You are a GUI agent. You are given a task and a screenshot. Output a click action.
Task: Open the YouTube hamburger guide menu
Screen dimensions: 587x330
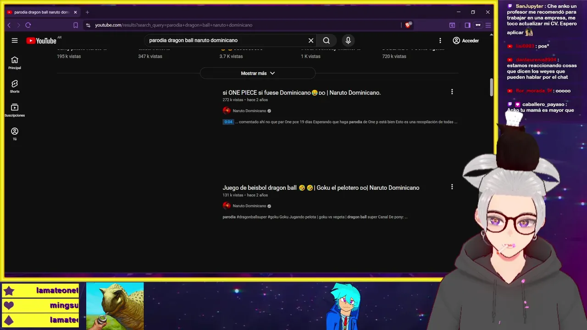coord(15,40)
